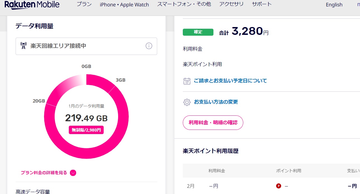
Task: Open ご請求とお支払い予定日について link
Action: (230, 81)
